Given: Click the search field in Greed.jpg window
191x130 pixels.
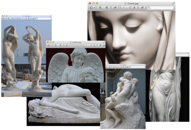Looking at the screenshot, I should (161, 8).
